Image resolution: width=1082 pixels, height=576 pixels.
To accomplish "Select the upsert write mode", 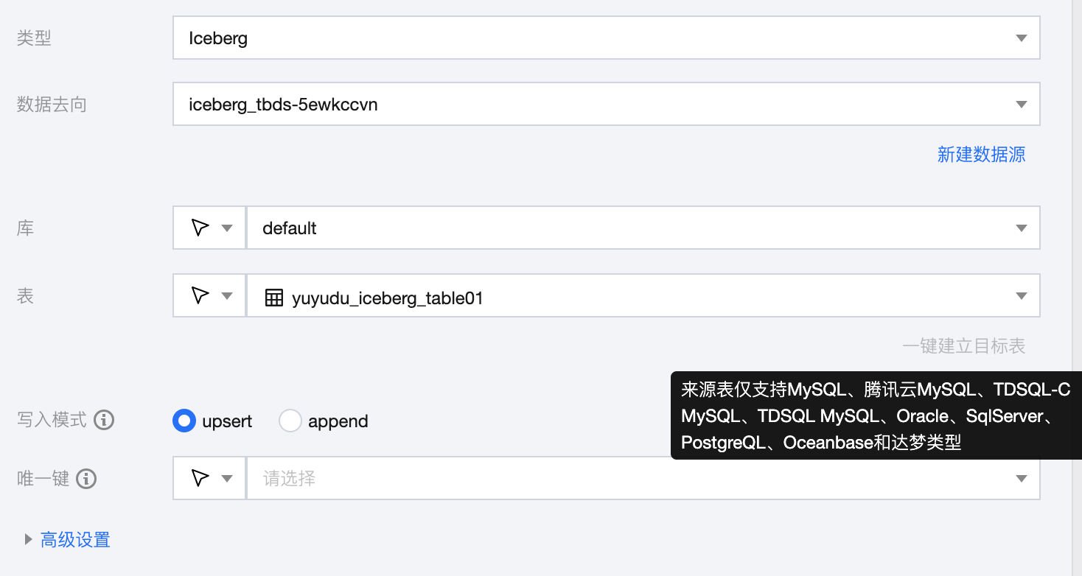I will 184,421.
